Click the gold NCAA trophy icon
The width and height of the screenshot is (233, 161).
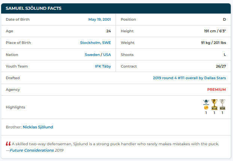(x=214, y=104)
